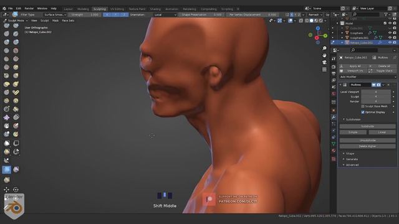Open the World properties tab
This screenshot has height=224, width=399.
(334, 94)
